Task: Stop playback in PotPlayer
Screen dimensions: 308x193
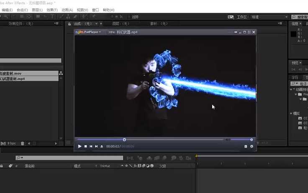Action: click(x=86, y=146)
